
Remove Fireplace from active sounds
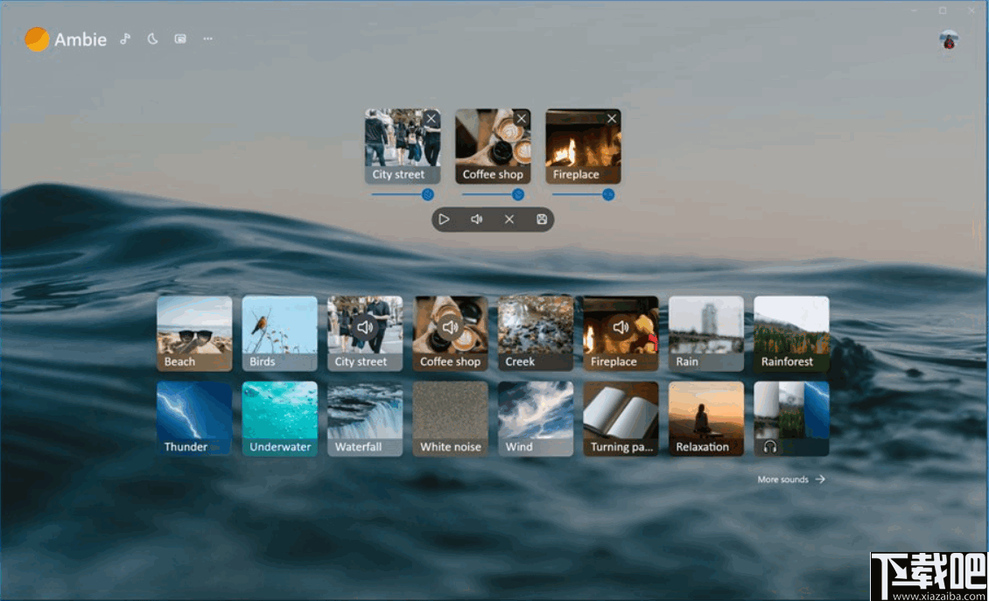[611, 119]
